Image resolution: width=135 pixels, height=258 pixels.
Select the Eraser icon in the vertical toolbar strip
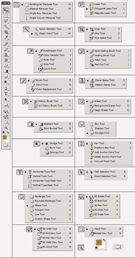tap(6, 66)
